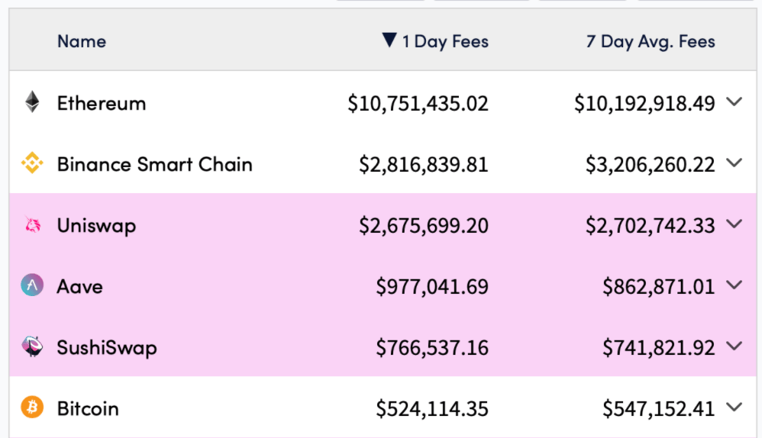Select Ethereum's 7 day average $10,192,918.49
Screen dimensions: 762x438
pyautogui.click(x=644, y=104)
